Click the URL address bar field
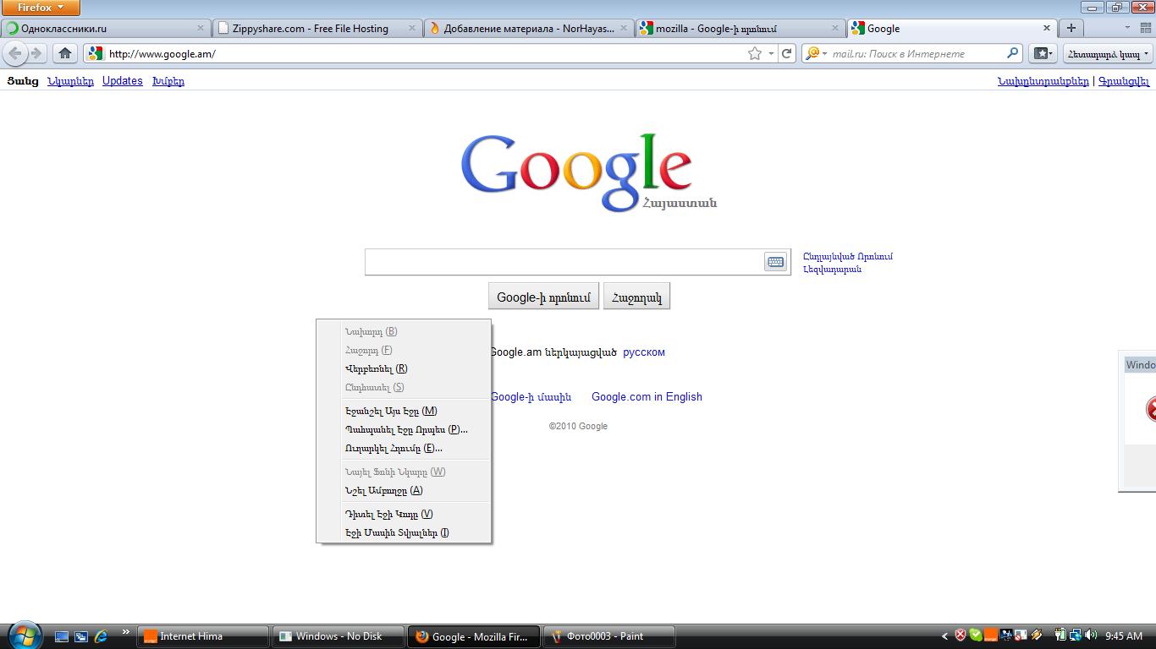Image resolution: width=1156 pixels, height=649 pixels. 426,53
